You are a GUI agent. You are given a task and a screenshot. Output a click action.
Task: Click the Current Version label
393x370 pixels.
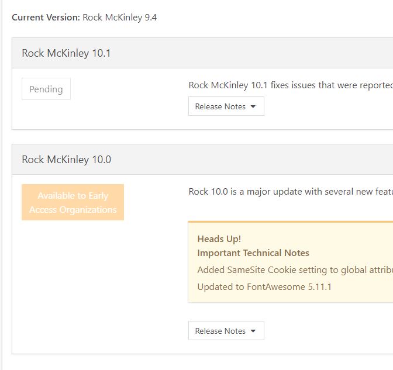pyautogui.click(x=46, y=17)
